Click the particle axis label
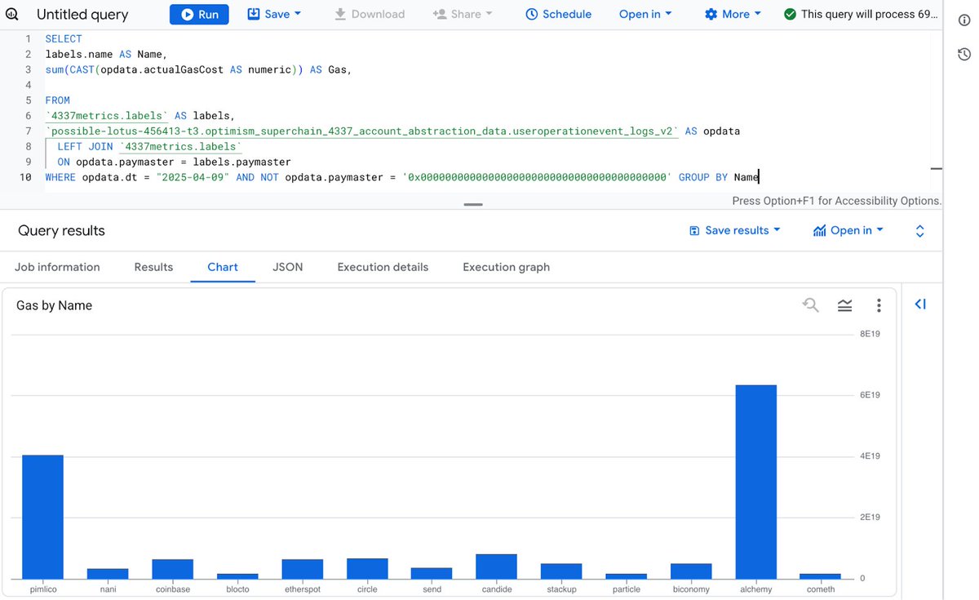 (x=627, y=589)
